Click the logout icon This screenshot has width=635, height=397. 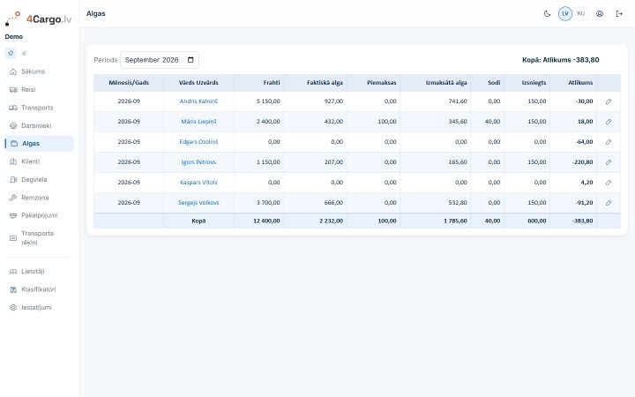(x=619, y=14)
